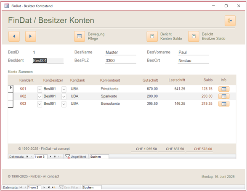Click subform Suchen search box
This screenshot has height=191, width=247.
click(99, 157)
